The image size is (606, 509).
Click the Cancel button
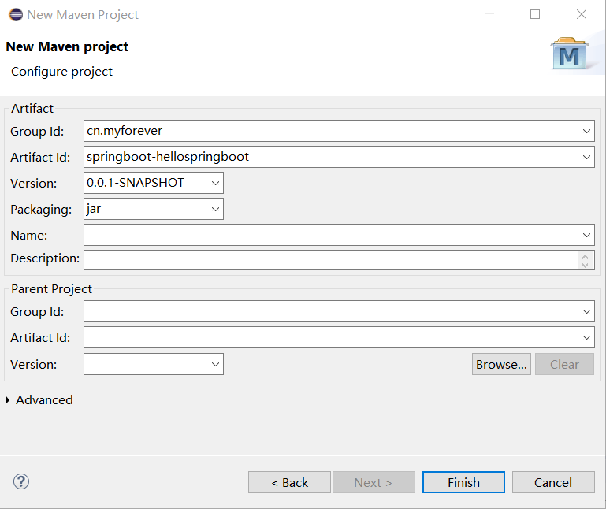click(x=553, y=482)
